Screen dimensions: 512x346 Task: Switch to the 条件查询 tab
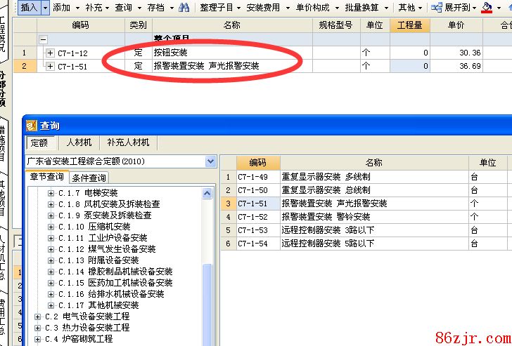click(x=89, y=178)
